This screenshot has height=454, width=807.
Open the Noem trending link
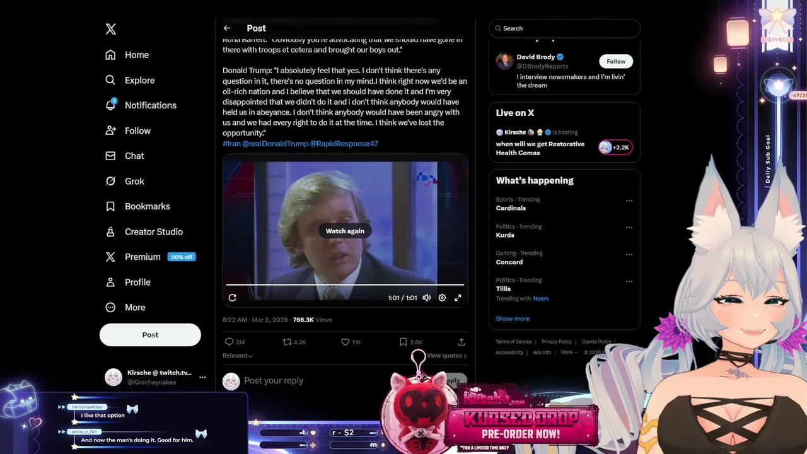click(540, 298)
